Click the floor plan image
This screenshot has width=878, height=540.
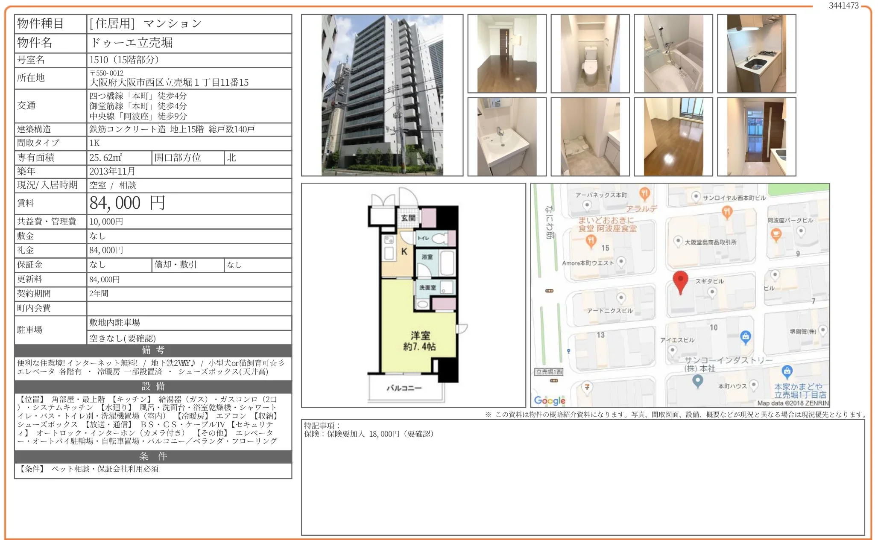[413, 295]
